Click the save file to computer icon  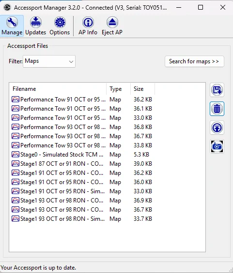pos(217,90)
